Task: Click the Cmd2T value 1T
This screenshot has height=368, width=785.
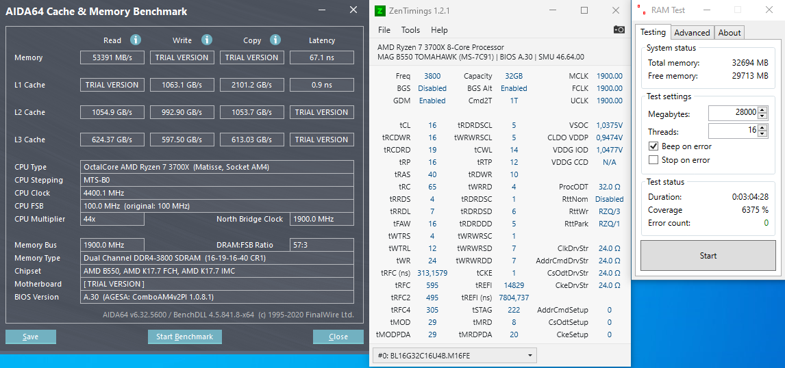Action: coord(514,101)
